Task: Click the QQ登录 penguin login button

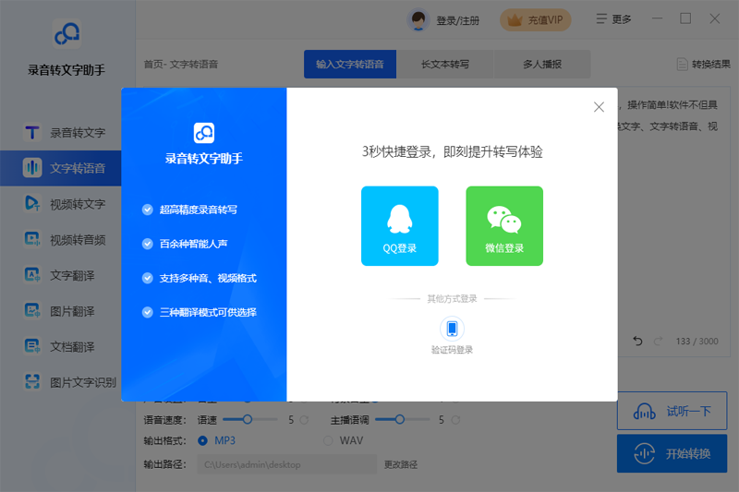Action: pos(399,225)
